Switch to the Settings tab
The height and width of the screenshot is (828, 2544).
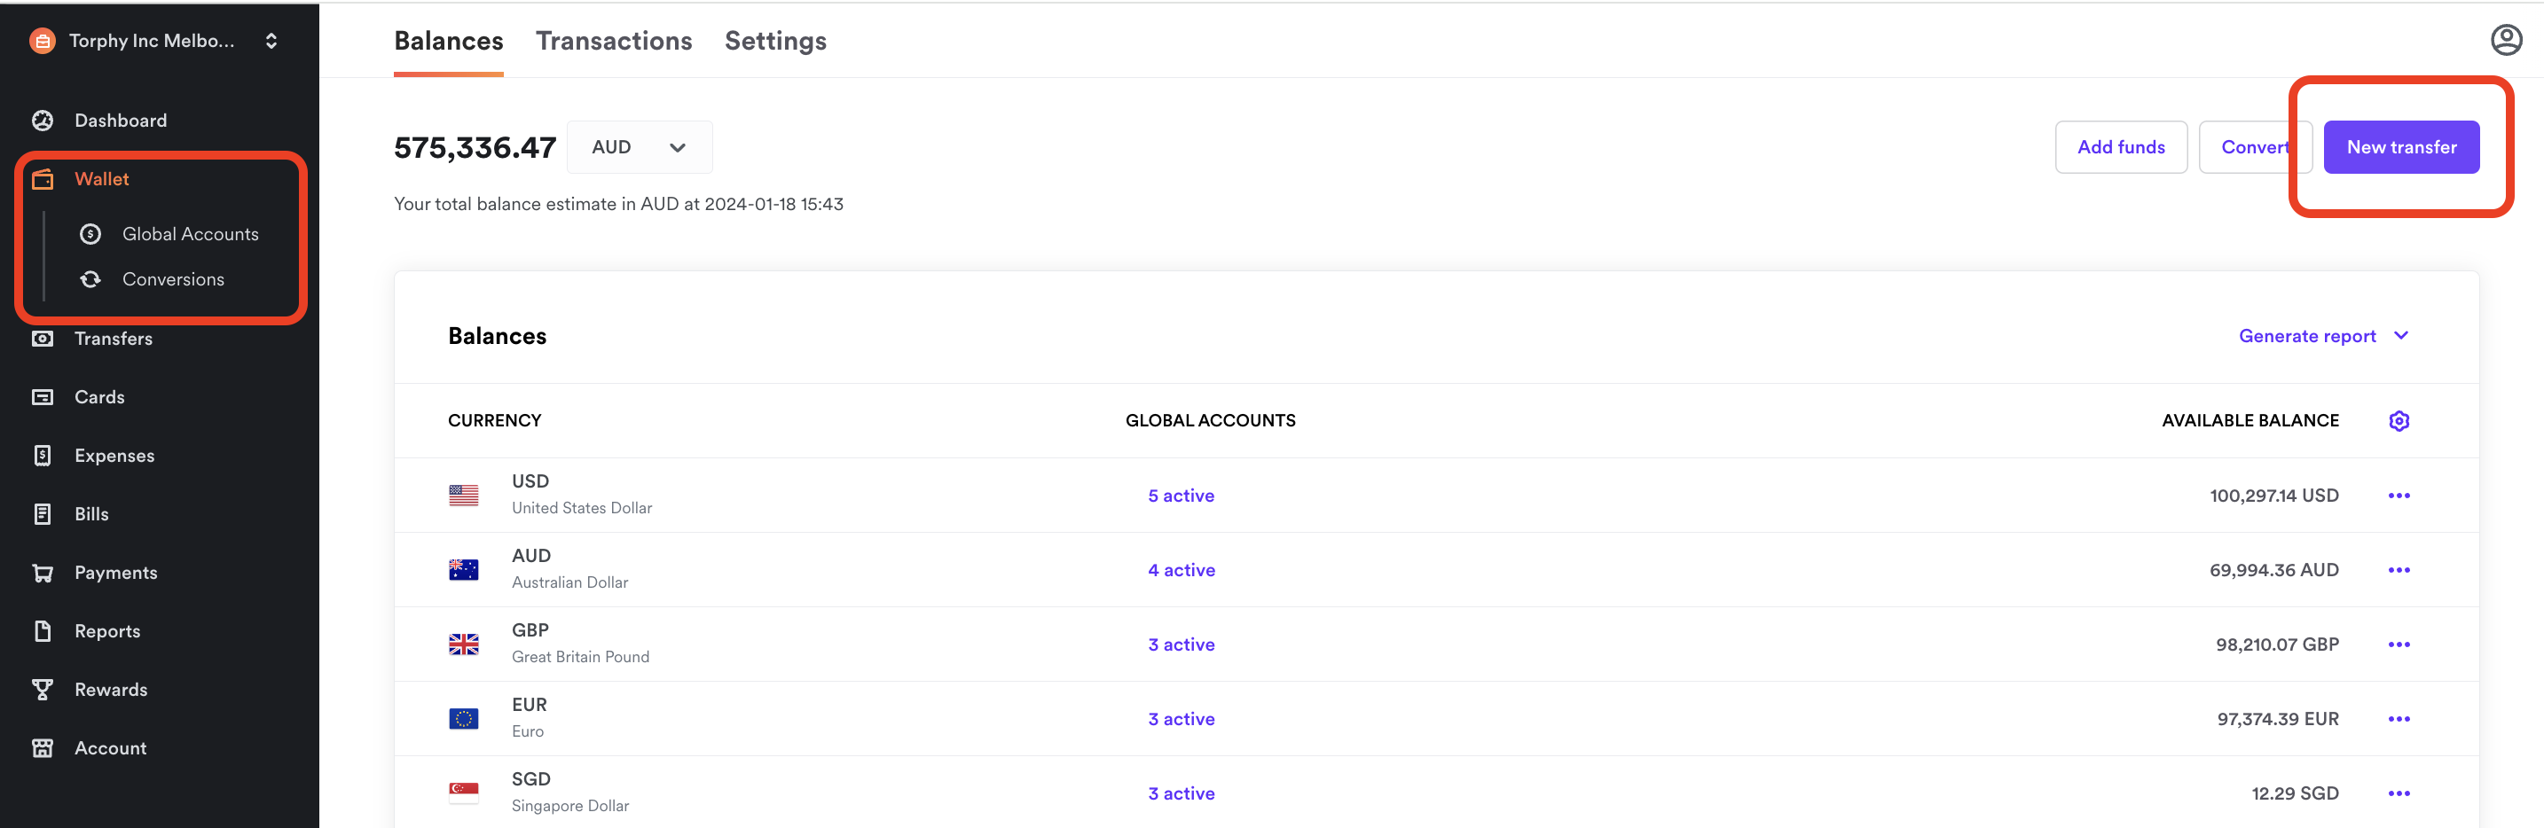[775, 41]
